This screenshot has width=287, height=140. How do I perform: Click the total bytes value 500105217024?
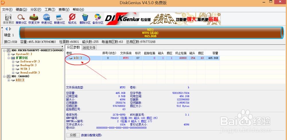(181, 93)
